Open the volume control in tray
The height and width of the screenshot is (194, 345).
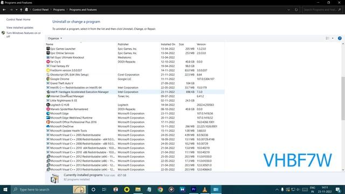(298, 189)
